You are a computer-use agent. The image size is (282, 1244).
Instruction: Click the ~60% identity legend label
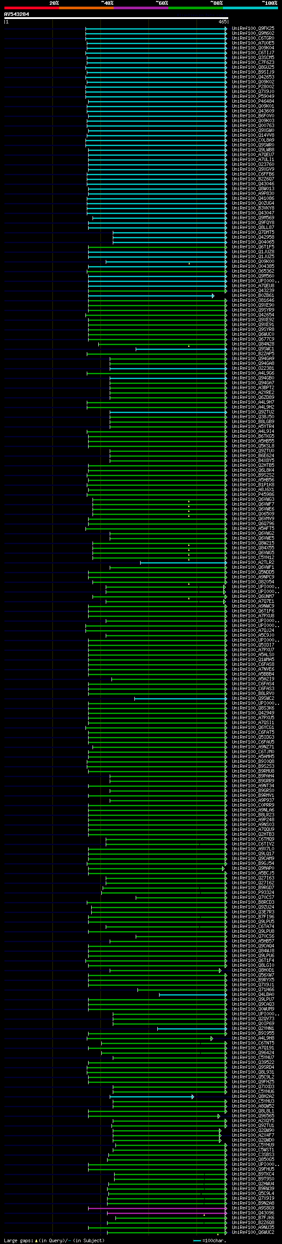161,4
